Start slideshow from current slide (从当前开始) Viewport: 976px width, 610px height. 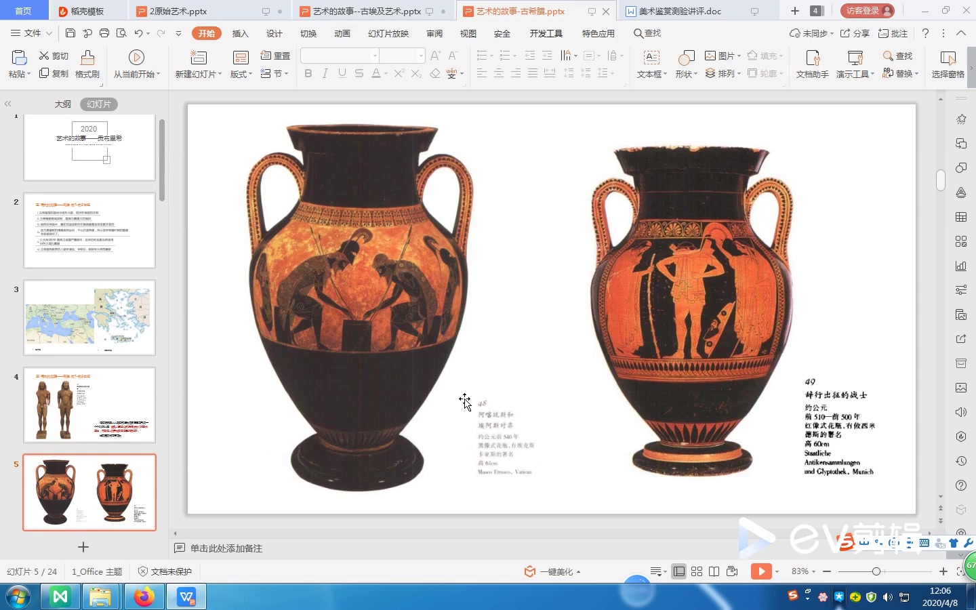pyautogui.click(x=136, y=58)
